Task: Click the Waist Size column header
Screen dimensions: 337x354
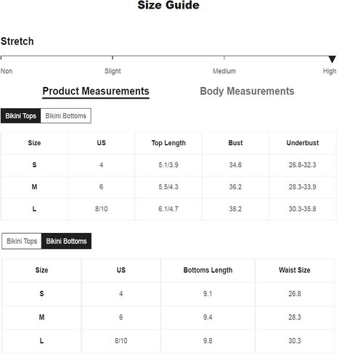Action: (294, 270)
